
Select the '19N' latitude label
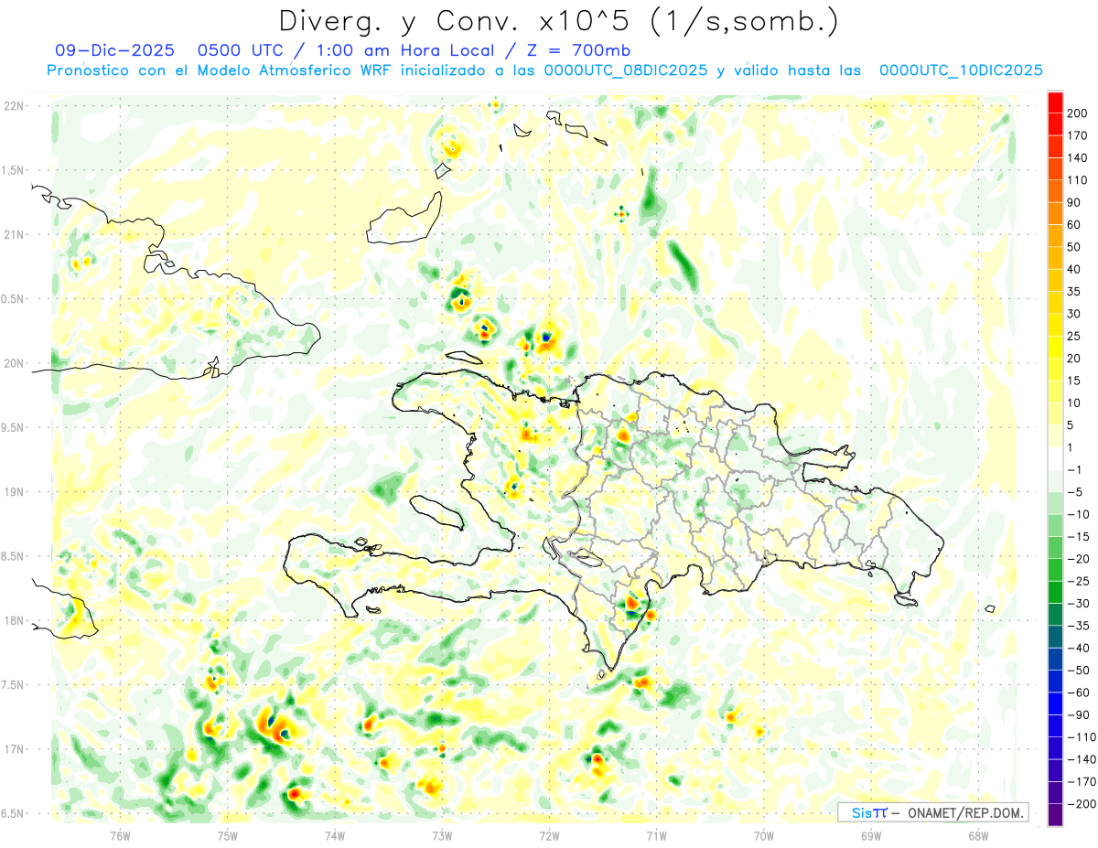pyautogui.click(x=13, y=492)
